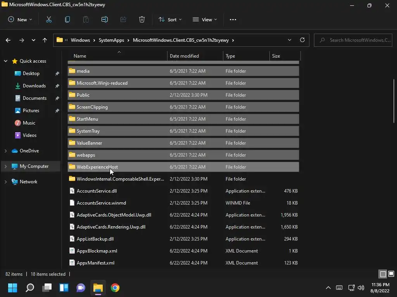
Task: Open Widgets from the taskbar
Action: (64, 288)
